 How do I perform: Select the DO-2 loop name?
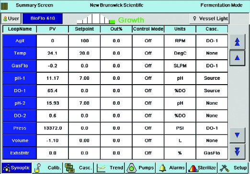[20, 116]
